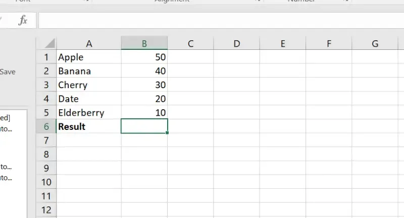The image size is (404, 218).
Task: Click the cell with value 20
Action: pos(144,98)
